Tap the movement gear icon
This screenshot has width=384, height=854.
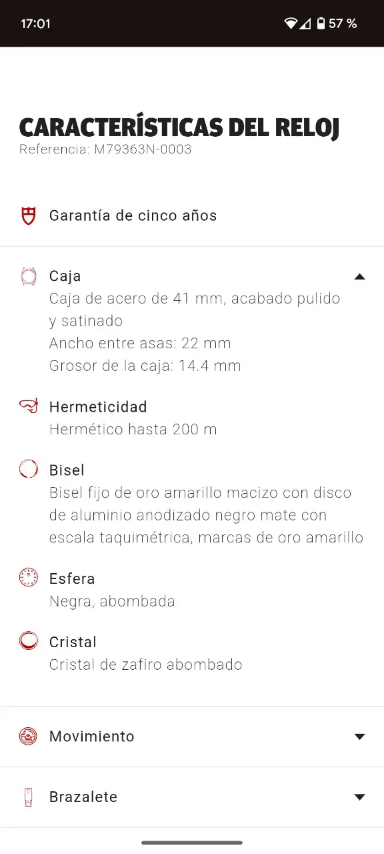click(x=28, y=736)
